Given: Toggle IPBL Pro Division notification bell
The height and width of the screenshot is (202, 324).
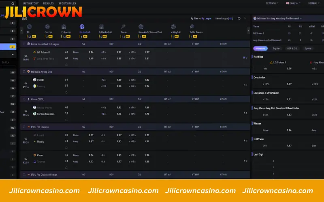Looking at the screenshot, I should tap(24, 127).
